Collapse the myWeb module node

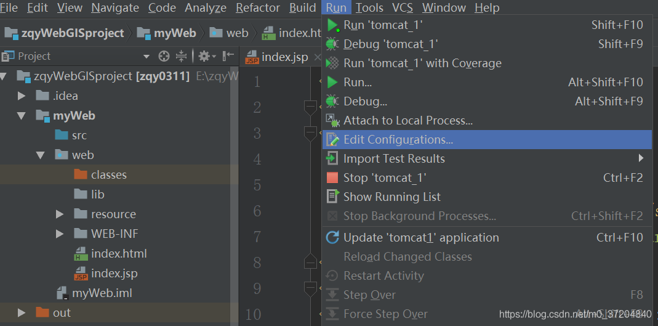tap(22, 115)
